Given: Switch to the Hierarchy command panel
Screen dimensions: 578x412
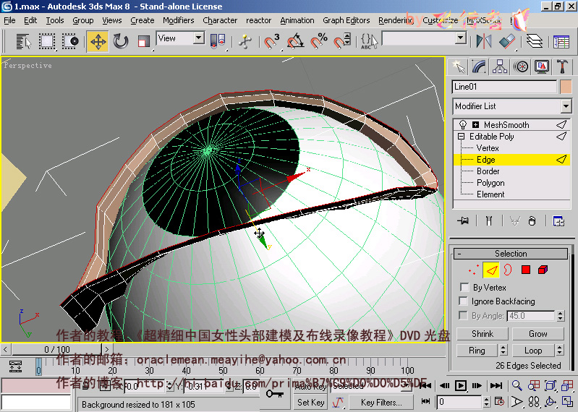Looking at the screenshot, I should tap(500, 66).
